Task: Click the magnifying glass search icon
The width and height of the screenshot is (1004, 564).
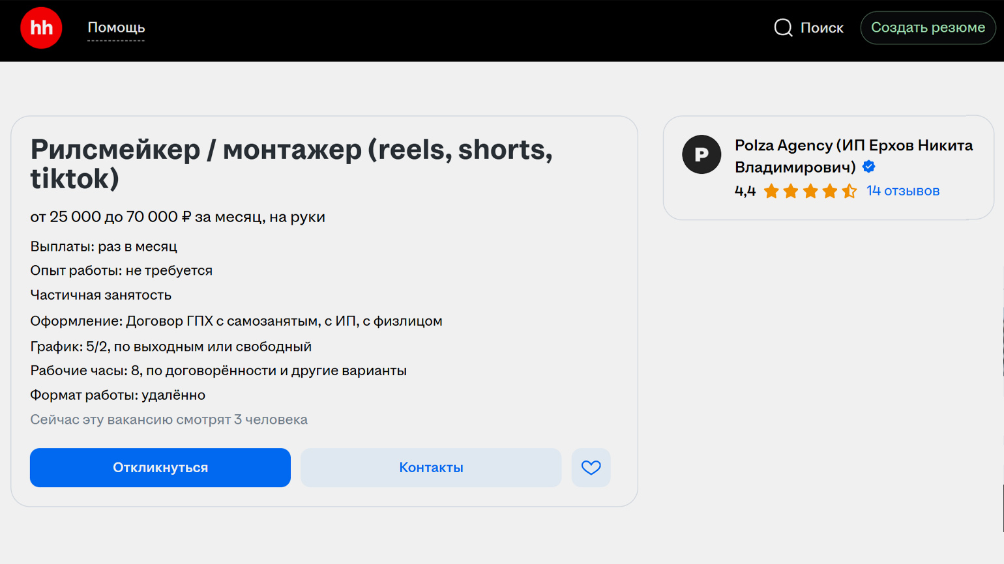Action: pyautogui.click(x=783, y=28)
